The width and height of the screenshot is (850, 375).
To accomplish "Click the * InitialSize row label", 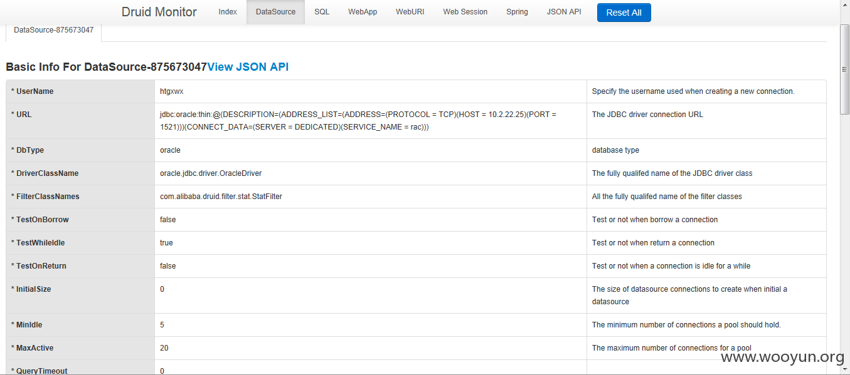I will point(31,289).
